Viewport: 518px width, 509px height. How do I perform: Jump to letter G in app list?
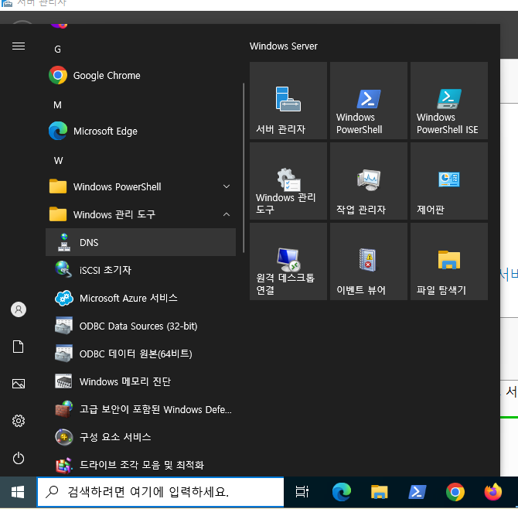coord(57,50)
